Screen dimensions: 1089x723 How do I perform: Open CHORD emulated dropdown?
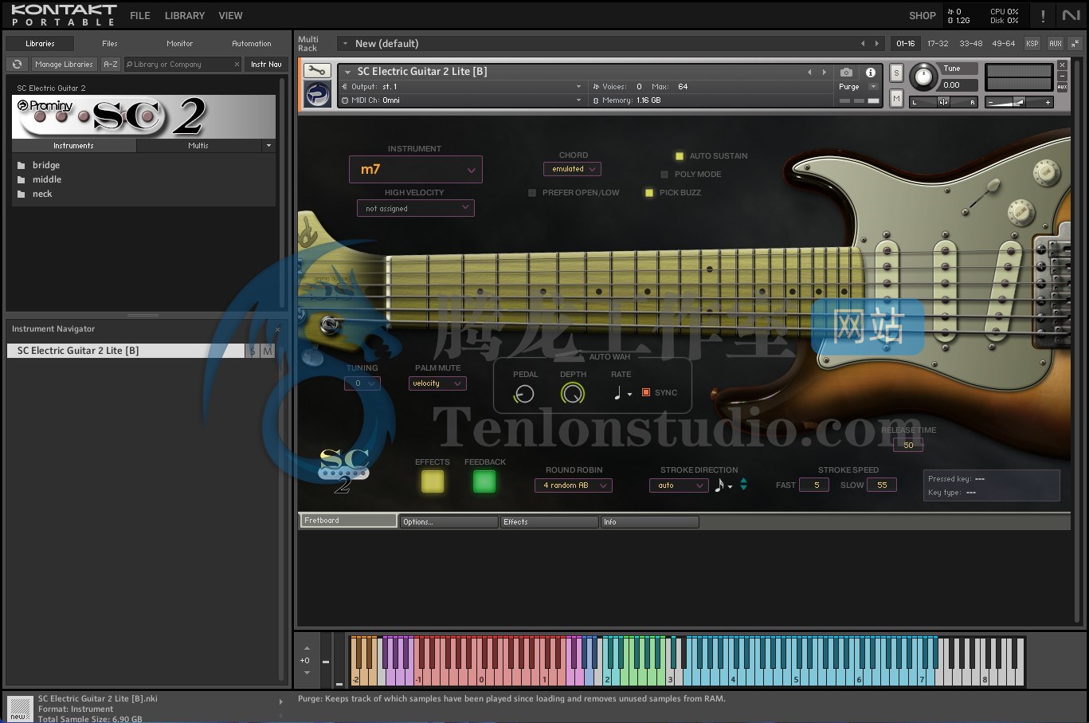coord(572,169)
